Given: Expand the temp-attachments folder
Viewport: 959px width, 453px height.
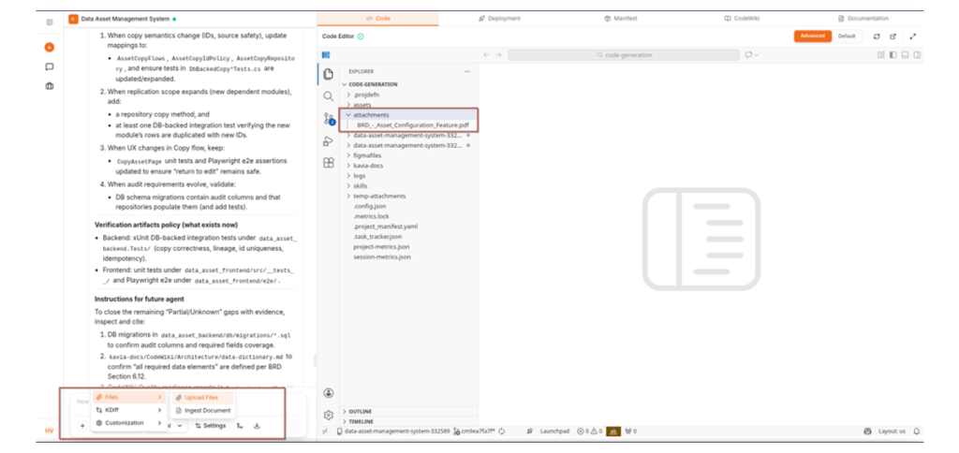Looking at the screenshot, I should pyautogui.click(x=379, y=196).
